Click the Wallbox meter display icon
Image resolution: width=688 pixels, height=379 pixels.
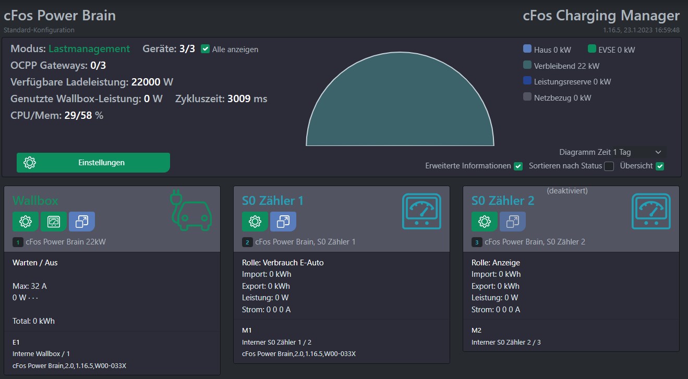[54, 222]
